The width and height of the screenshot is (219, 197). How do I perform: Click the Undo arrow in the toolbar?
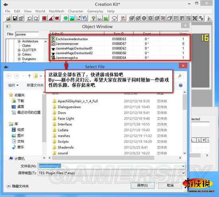tap(29, 18)
